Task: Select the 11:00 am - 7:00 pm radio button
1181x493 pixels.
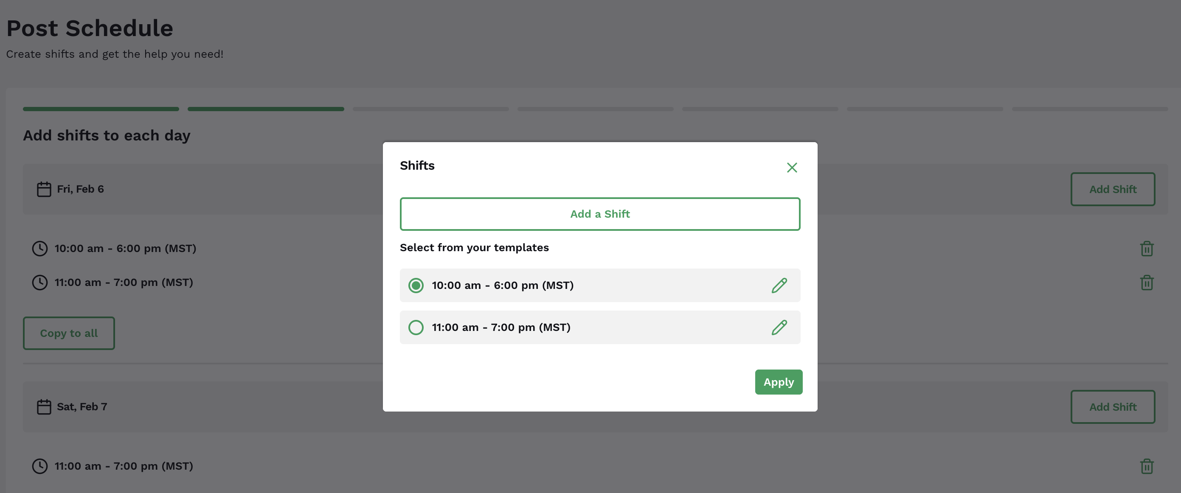Action: (416, 328)
